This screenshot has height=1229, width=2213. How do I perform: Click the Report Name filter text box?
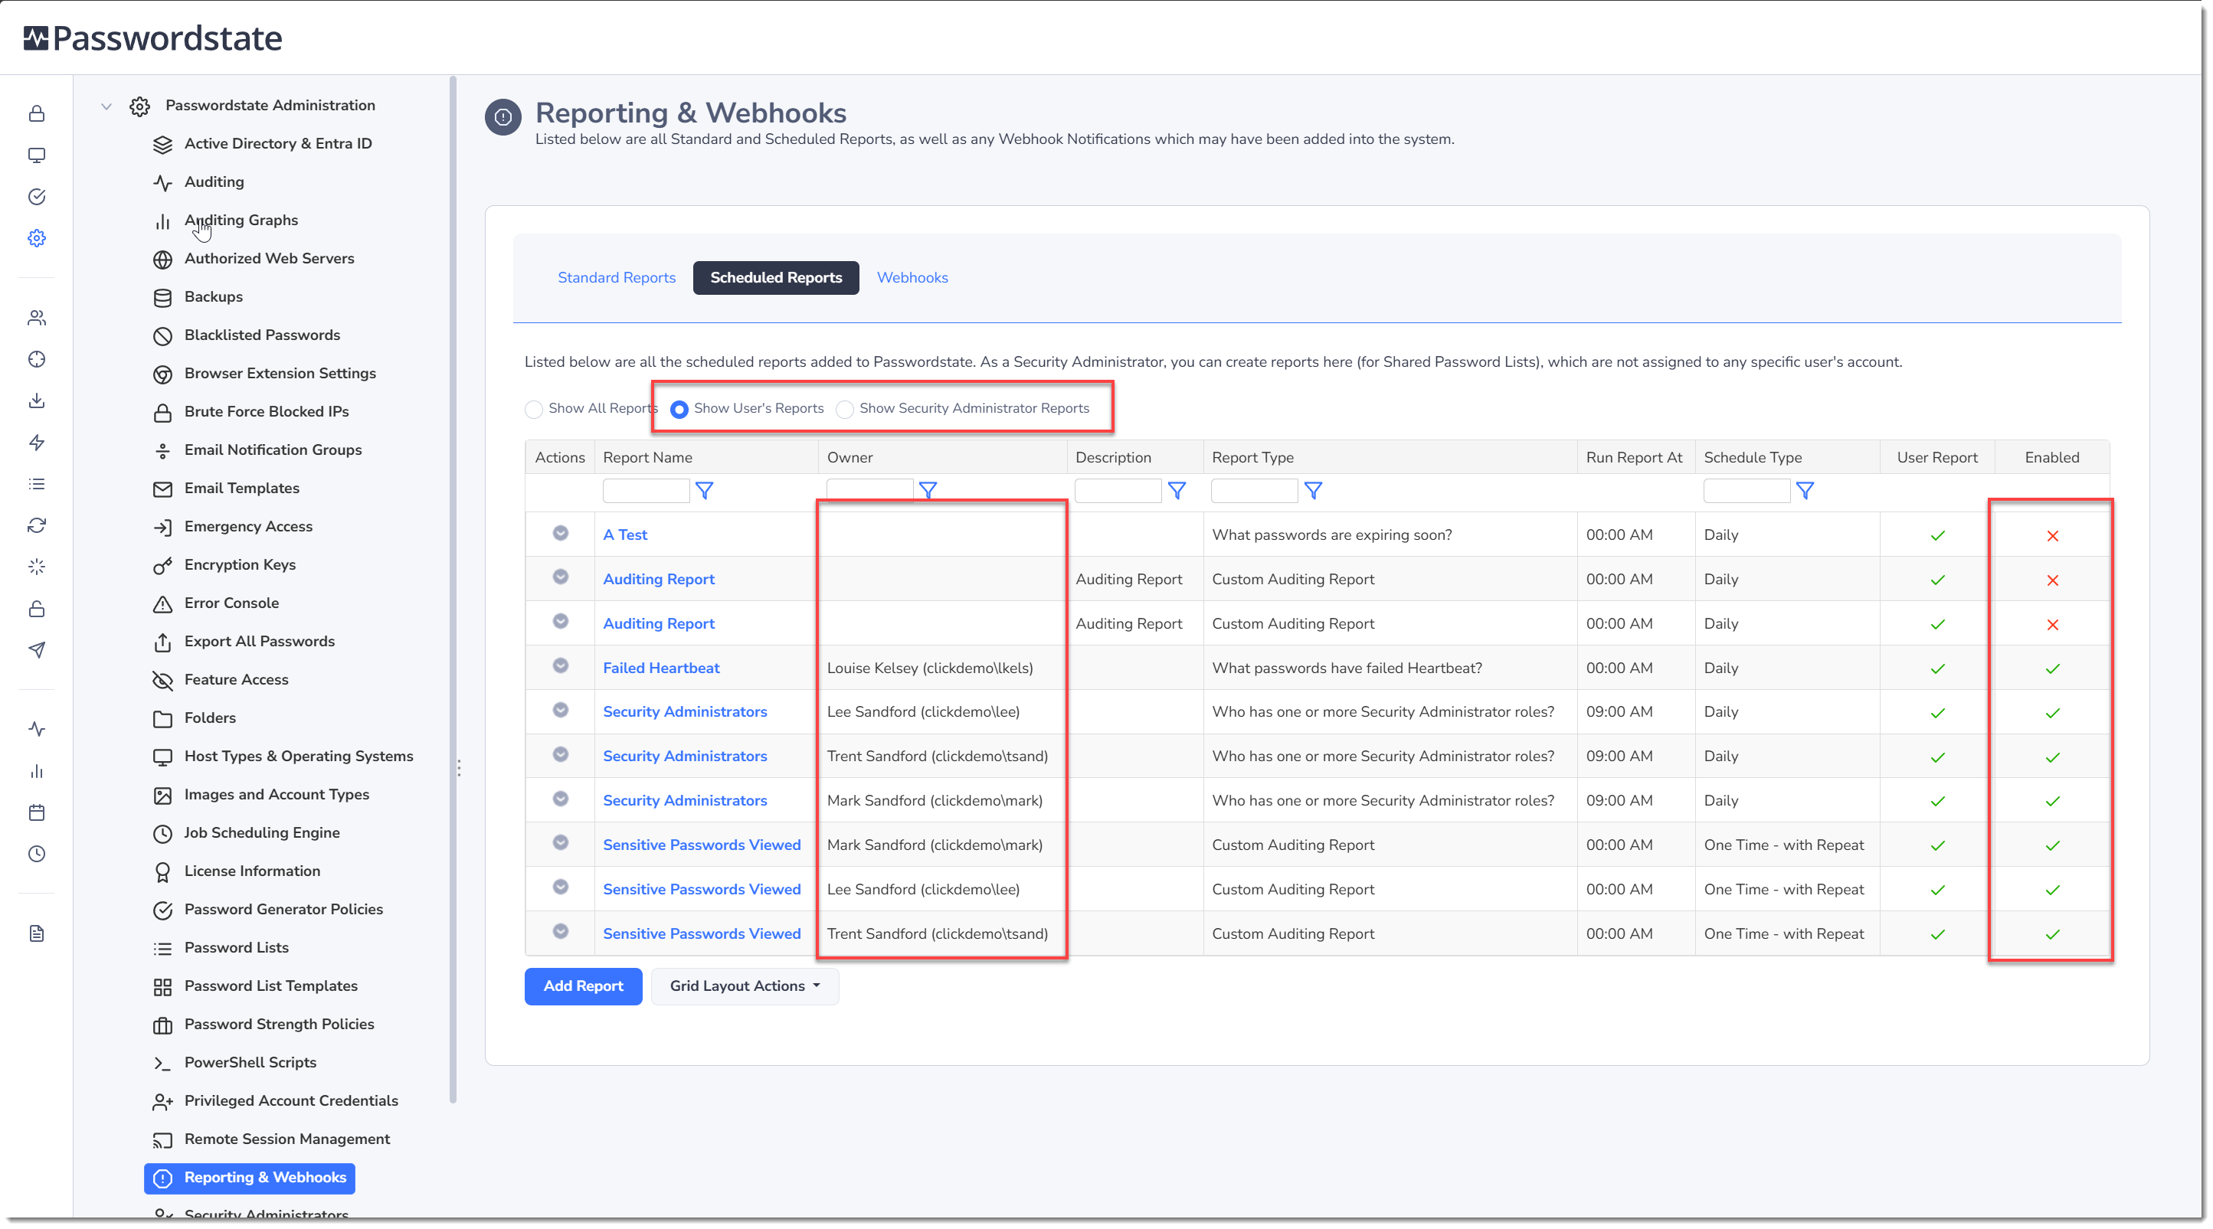[x=646, y=490]
